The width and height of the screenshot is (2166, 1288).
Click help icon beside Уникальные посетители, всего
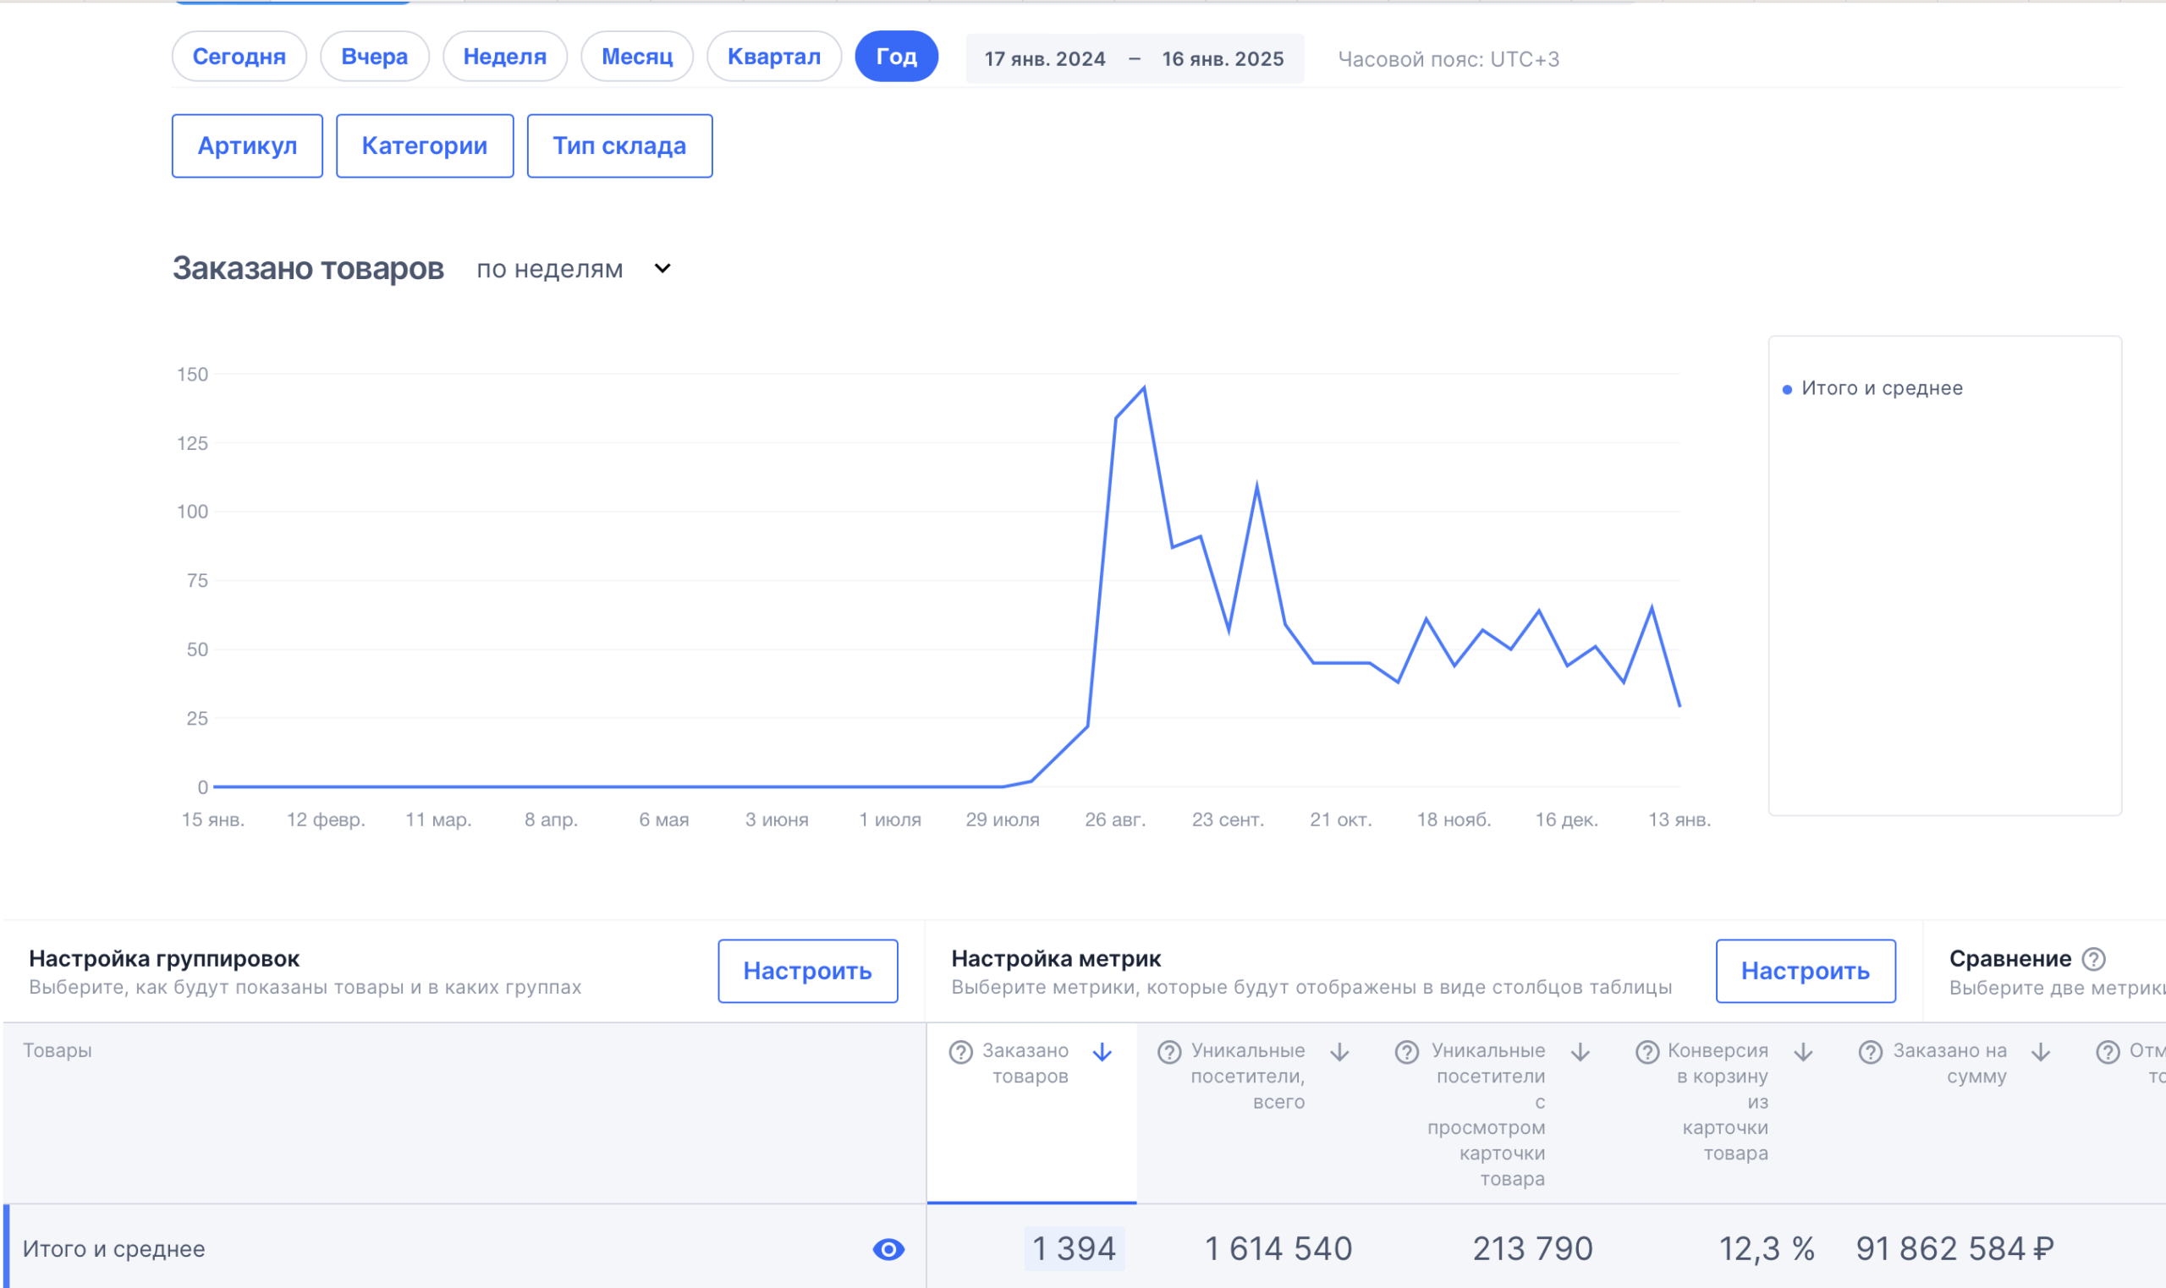tap(1168, 1052)
